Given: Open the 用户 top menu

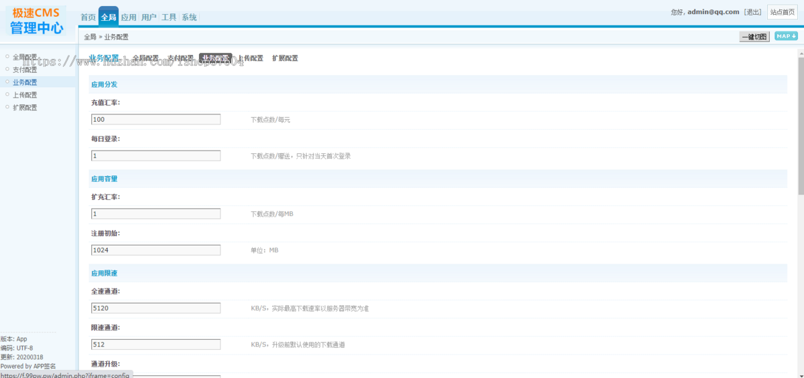Looking at the screenshot, I should pyautogui.click(x=149, y=17).
